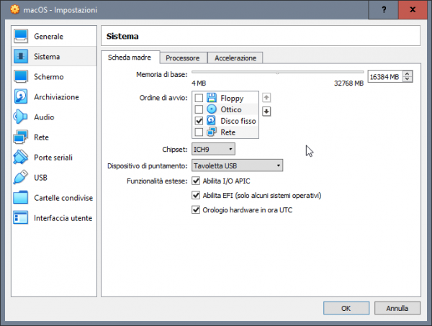The height and width of the screenshot is (326, 432).
Task: Click the Archiviazione disk icon
Action: click(21, 96)
